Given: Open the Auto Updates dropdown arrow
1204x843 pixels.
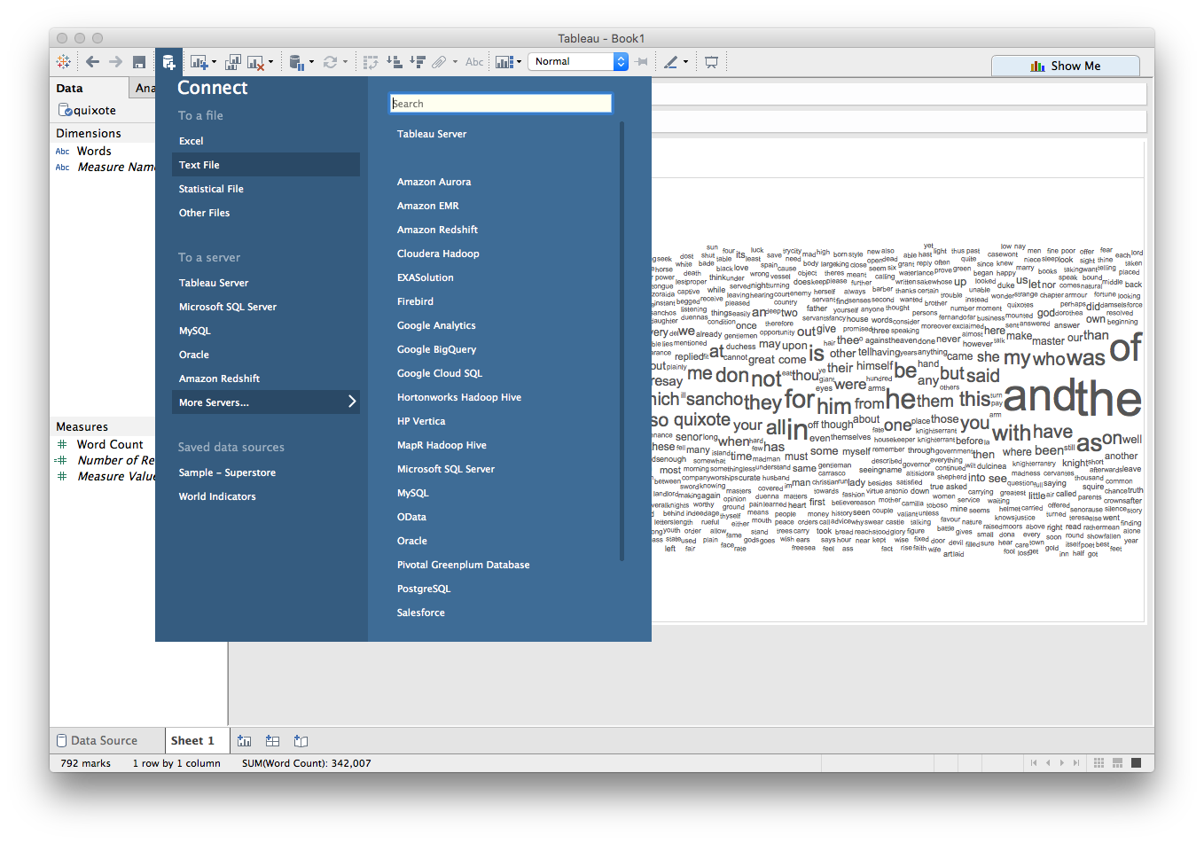Looking at the screenshot, I should [311, 62].
